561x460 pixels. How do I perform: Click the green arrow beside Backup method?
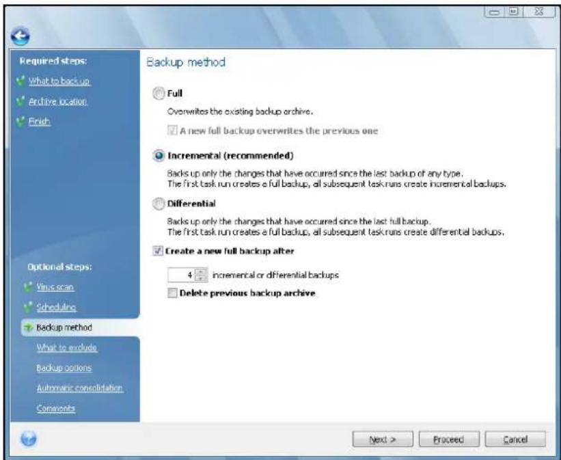[x=28, y=327]
